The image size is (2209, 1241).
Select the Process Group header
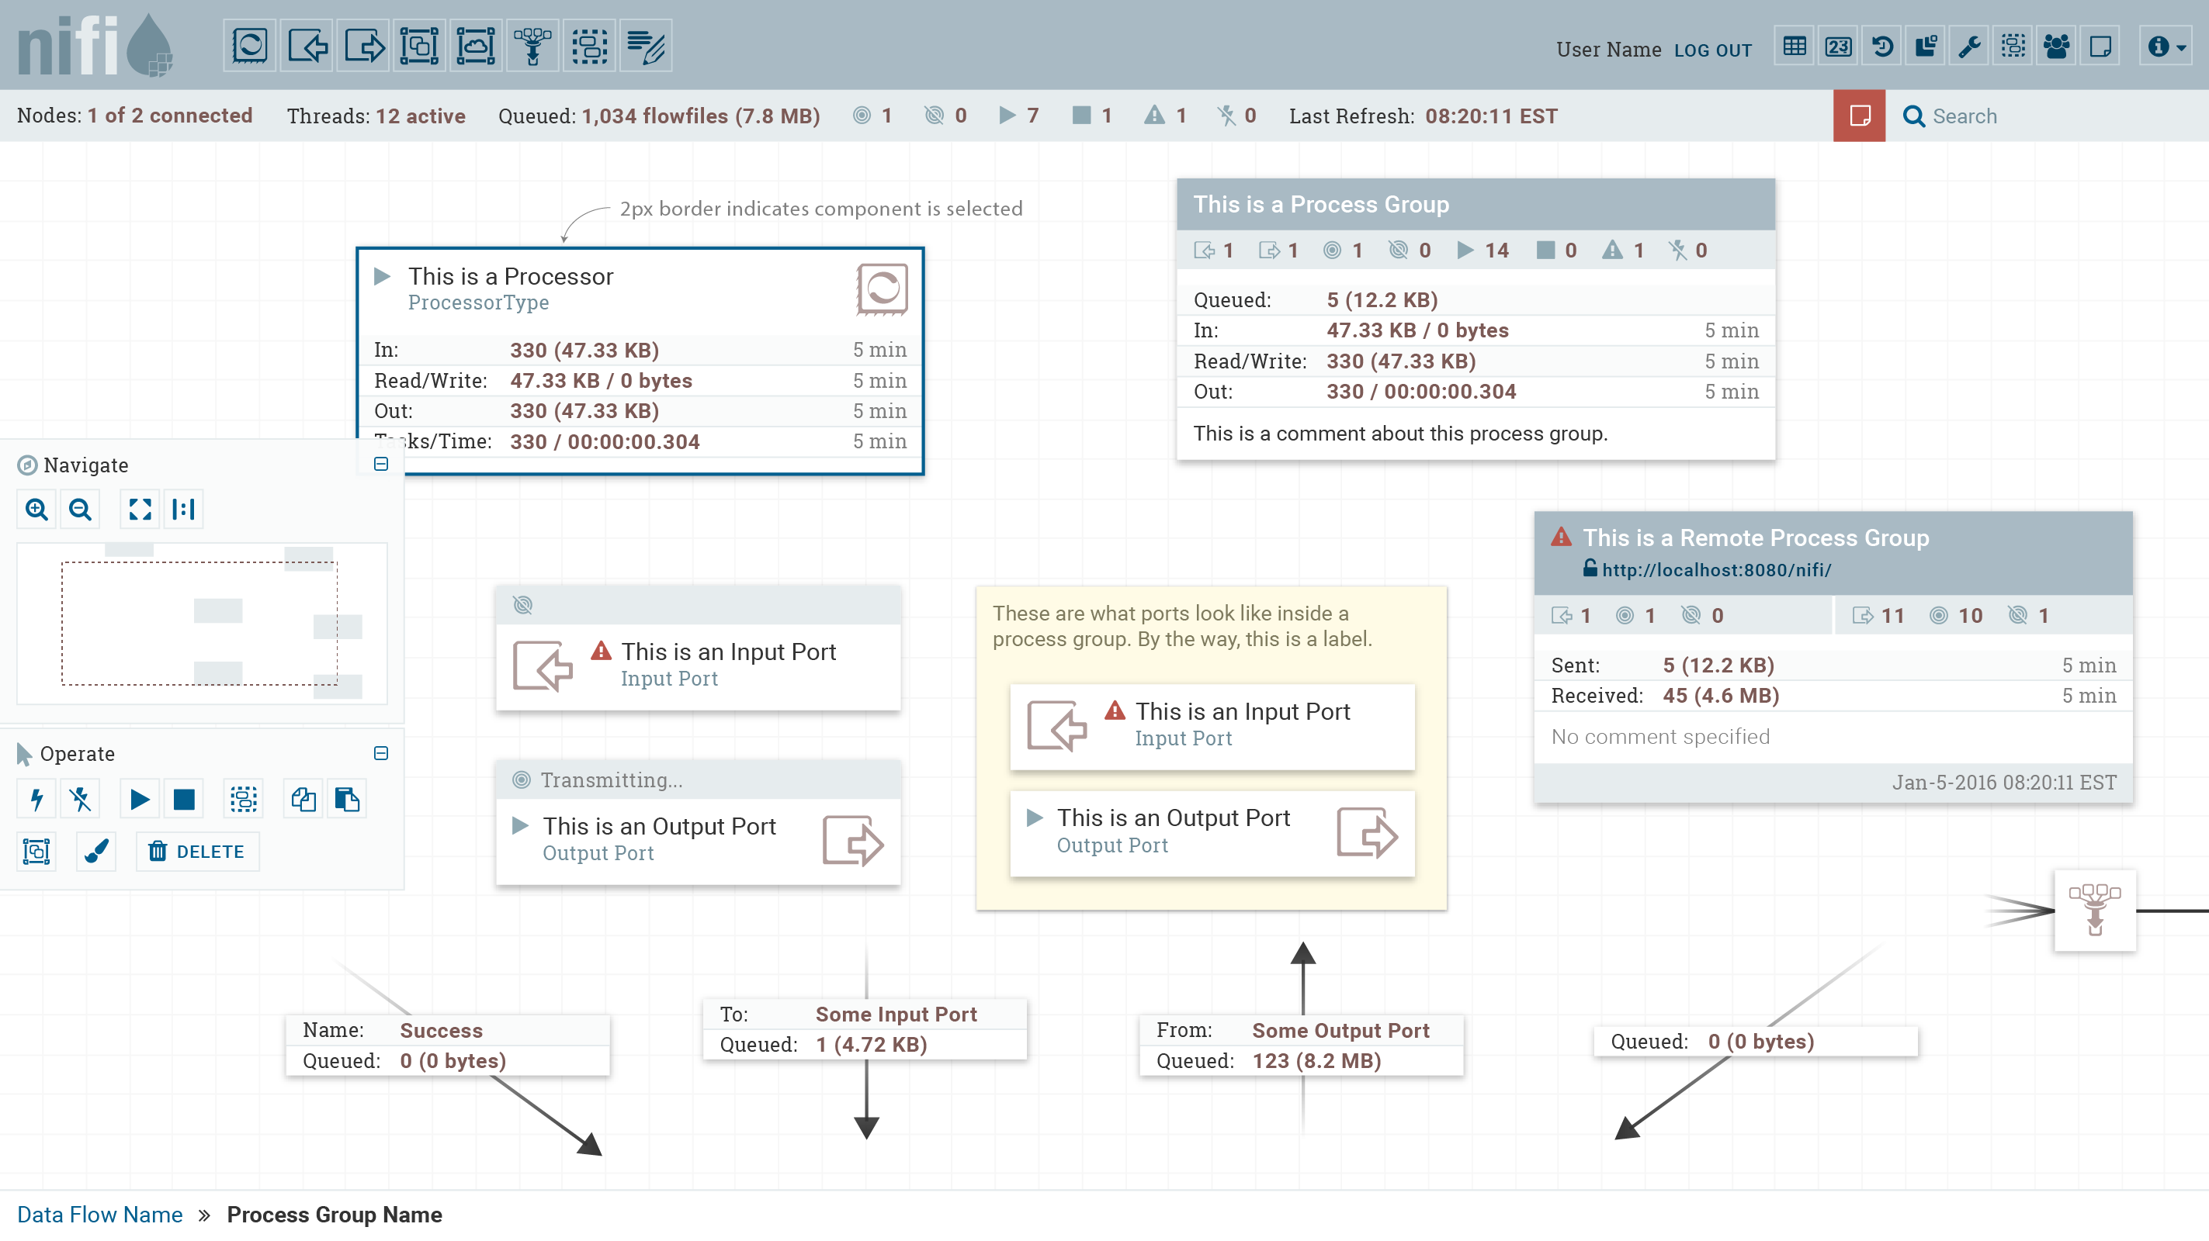point(1476,204)
